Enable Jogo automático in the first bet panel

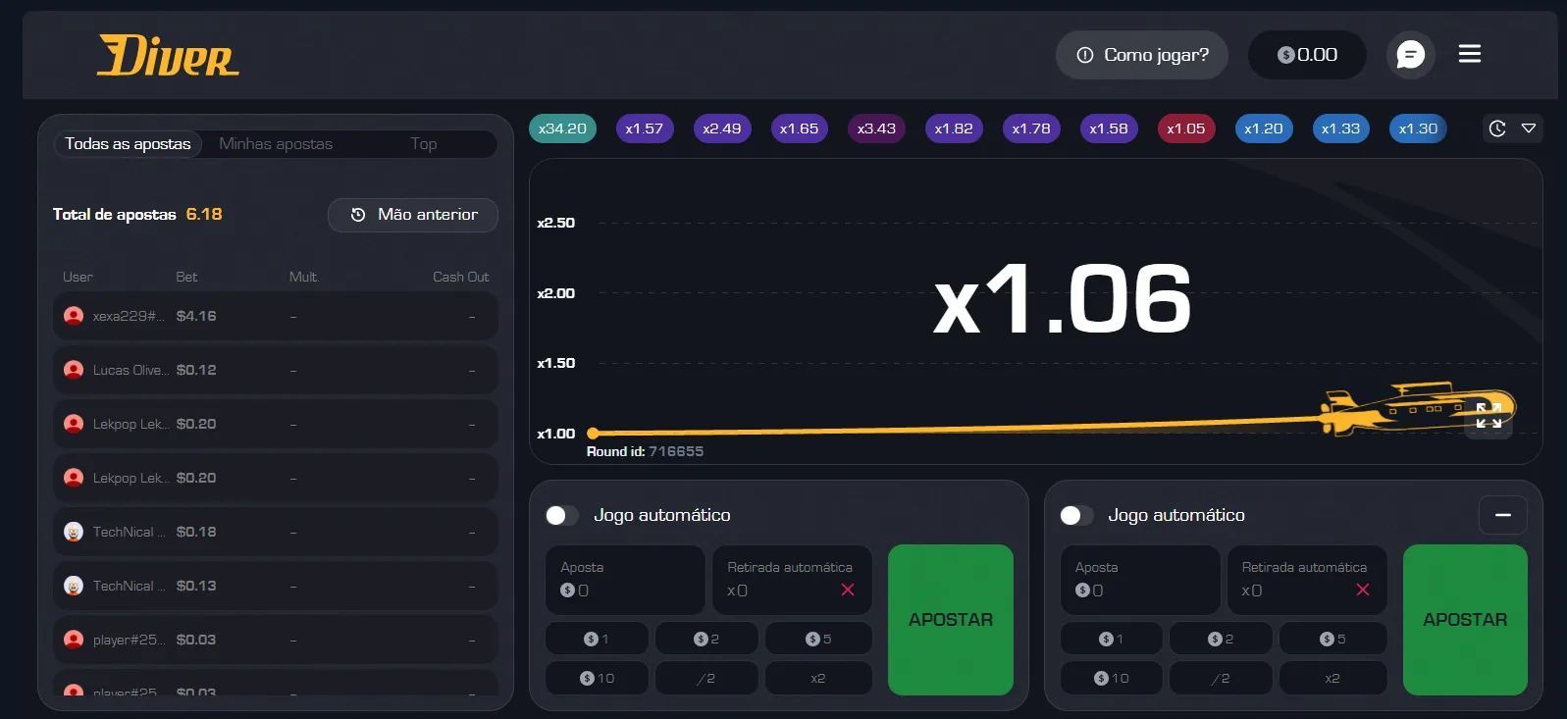561,515
